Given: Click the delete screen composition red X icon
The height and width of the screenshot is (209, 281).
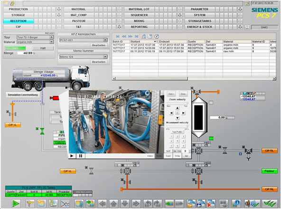Looking at the screenshot, I should [211, 204].
